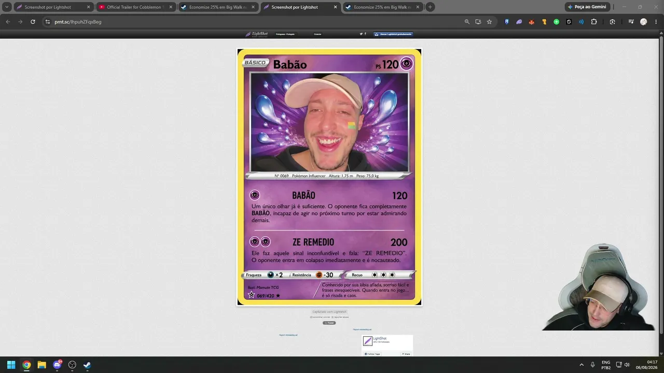Bookmark this page with the star icon

pos(489,22)
